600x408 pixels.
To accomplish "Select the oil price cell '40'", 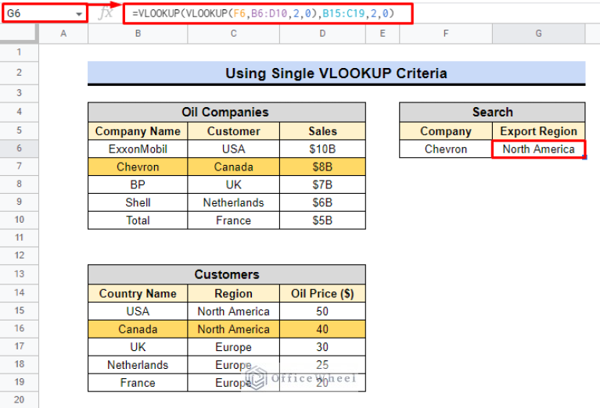I will click(322, 329).
